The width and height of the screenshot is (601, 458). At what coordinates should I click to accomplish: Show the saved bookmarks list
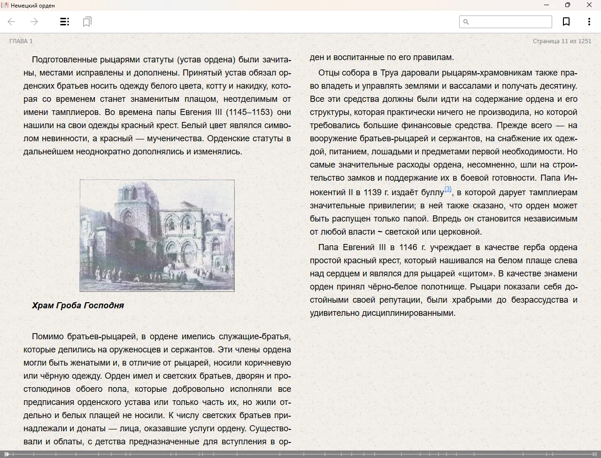click(x=87, y=22)
